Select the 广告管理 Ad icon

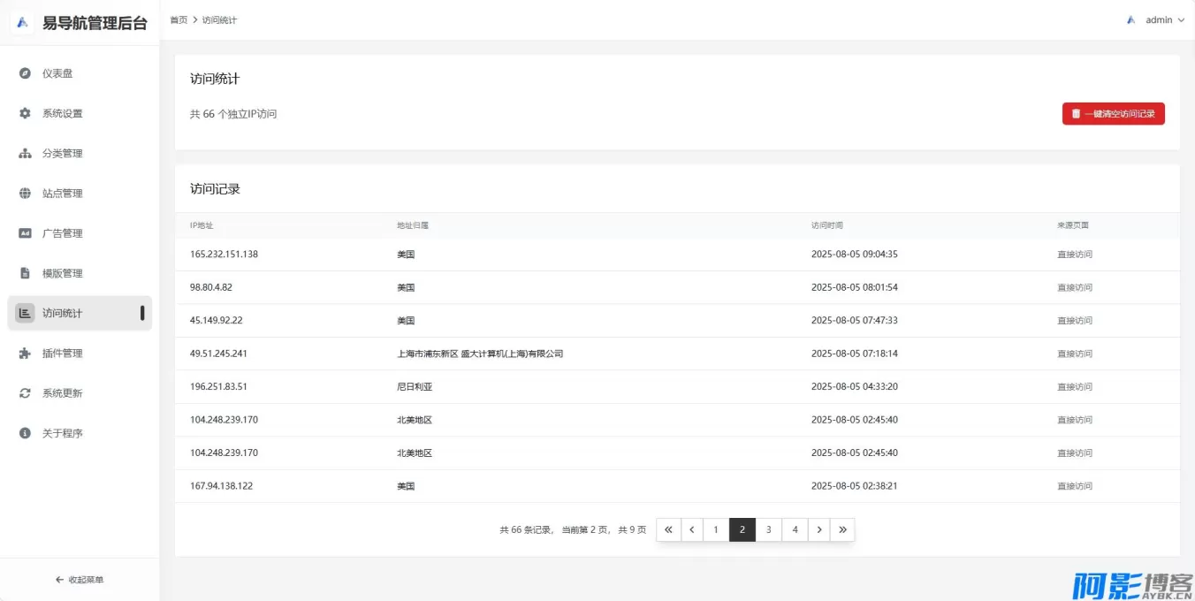(25, 232)
